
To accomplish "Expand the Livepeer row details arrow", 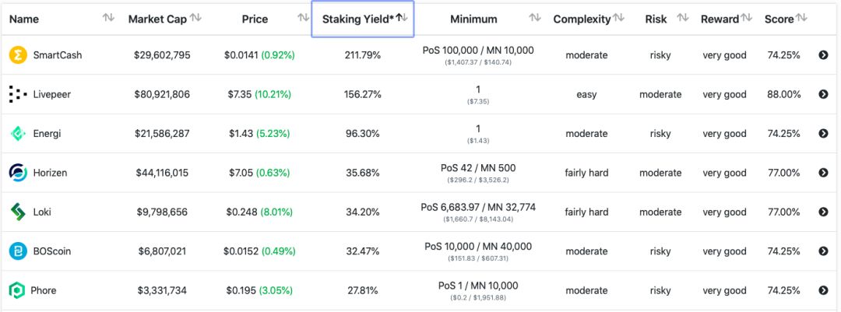I will pyautogui.click(x=823, y=94).
